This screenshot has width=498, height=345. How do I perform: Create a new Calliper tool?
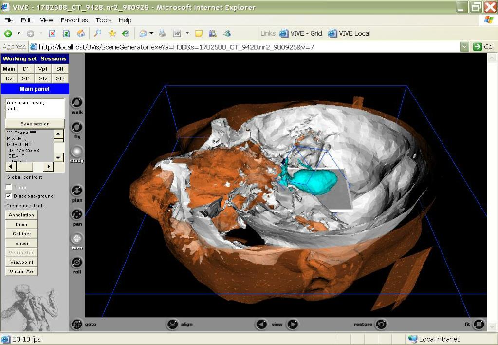21,234
